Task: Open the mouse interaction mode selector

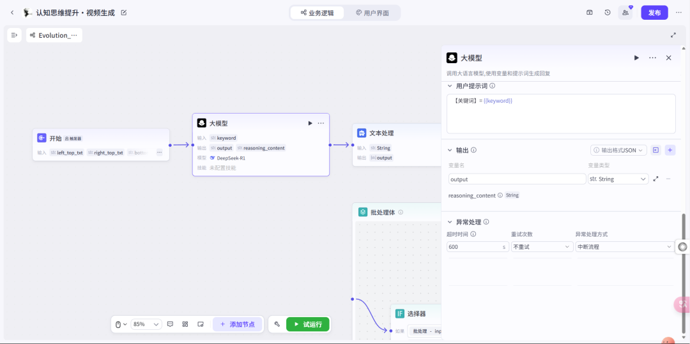Action: [x=121, y=324]
